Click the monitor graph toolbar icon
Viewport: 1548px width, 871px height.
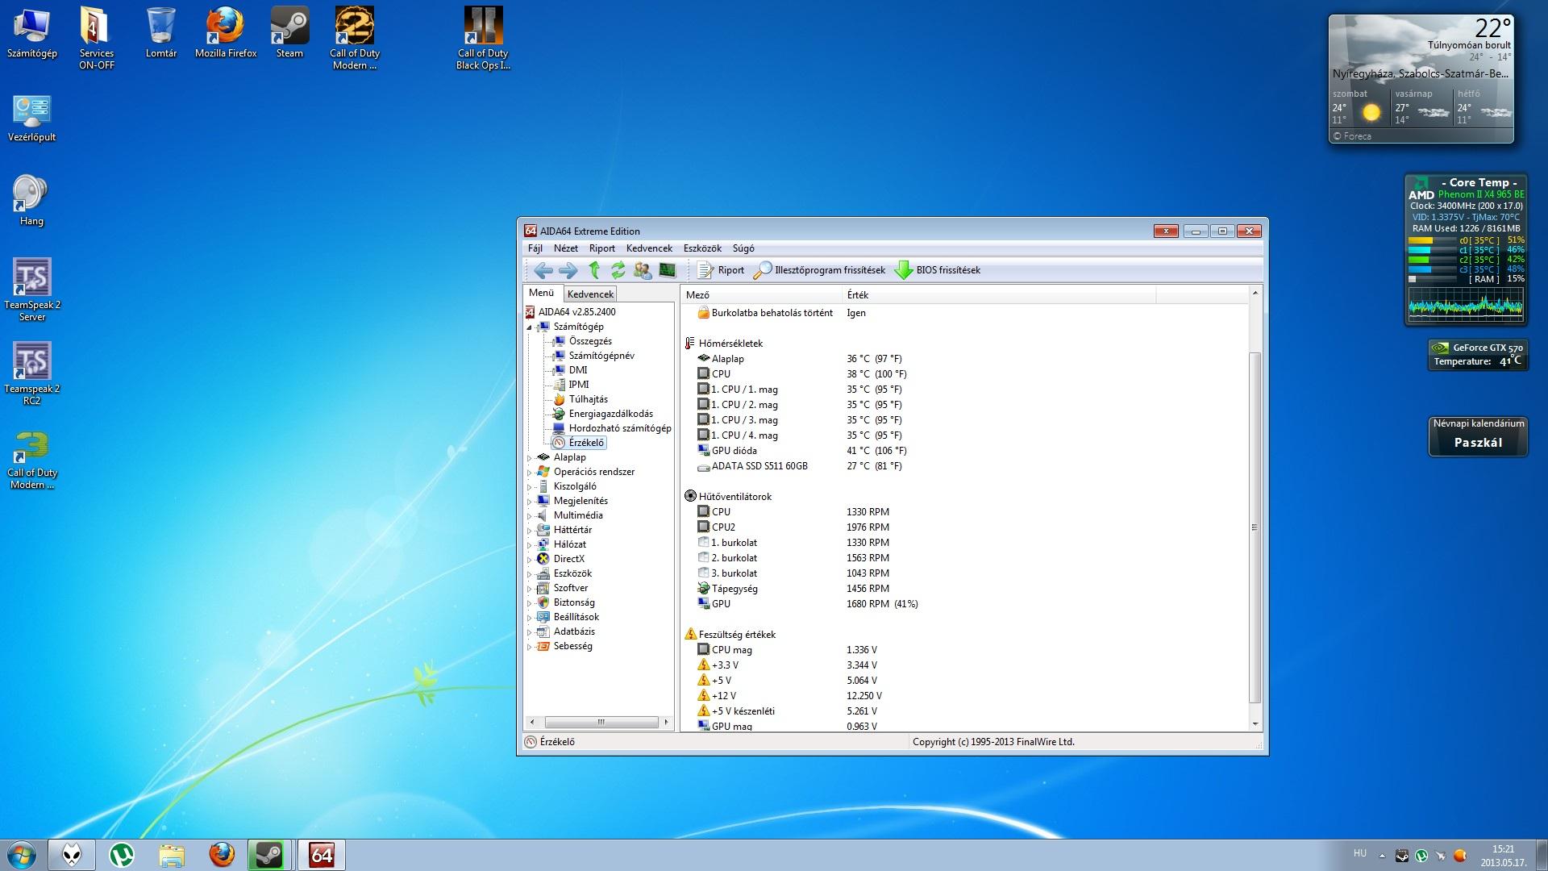(x=668, y=270)
